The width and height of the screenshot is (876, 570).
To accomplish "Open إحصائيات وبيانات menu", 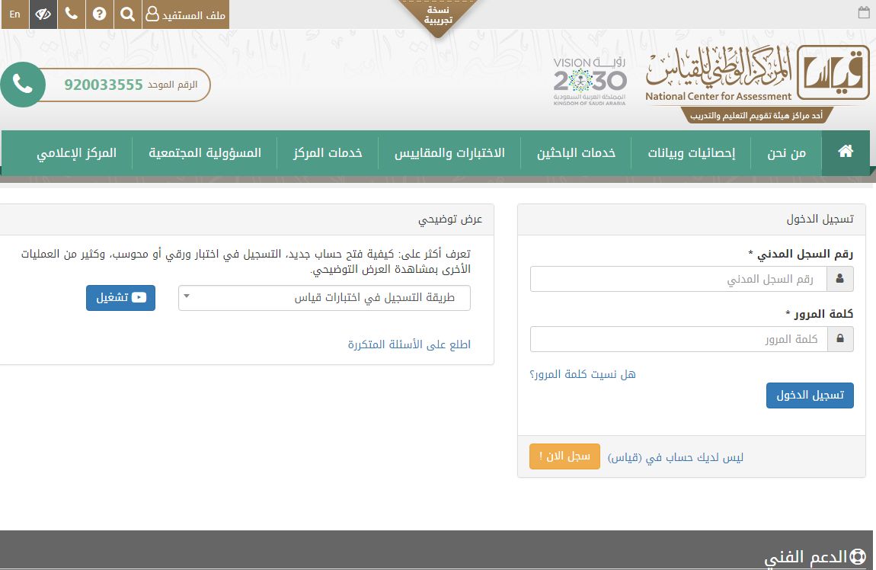I will (x=691, y=152).
